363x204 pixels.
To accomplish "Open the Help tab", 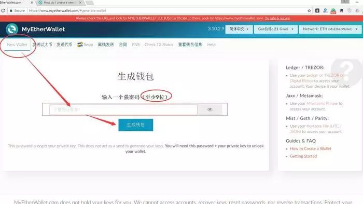I will coord(211,45).
